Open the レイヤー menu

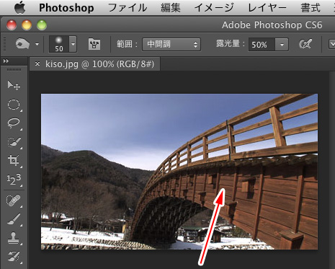267,8
